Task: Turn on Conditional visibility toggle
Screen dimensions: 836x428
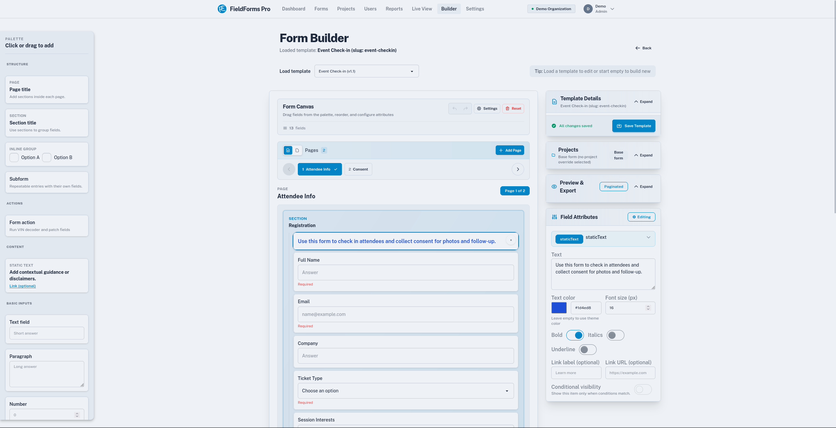Action: click(643, 389)
